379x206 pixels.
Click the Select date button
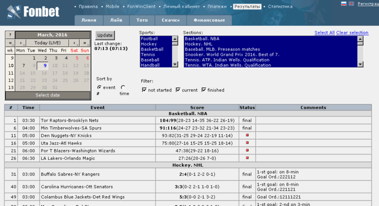pos(48,95)
